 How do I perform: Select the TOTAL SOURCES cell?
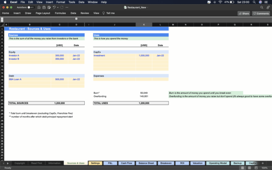click(29, 103)
